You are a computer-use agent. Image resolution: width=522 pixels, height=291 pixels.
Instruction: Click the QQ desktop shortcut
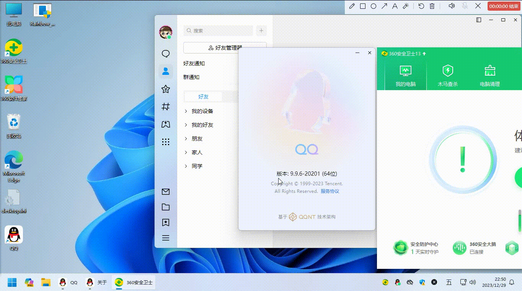14,238
